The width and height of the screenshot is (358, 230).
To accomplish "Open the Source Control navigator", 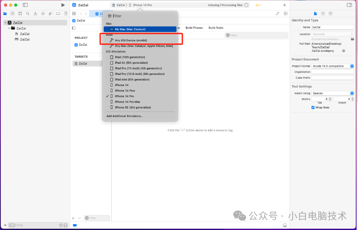I will pyautogui.click(x=12, y=14).
